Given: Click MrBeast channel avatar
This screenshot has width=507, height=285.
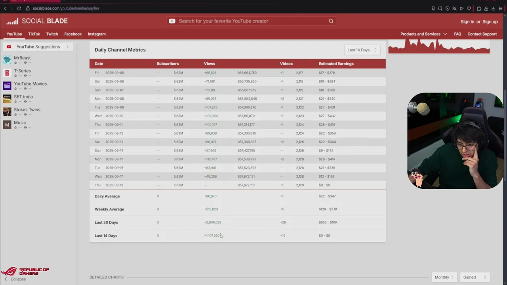Looking at the screenshot, I should 7,60.
